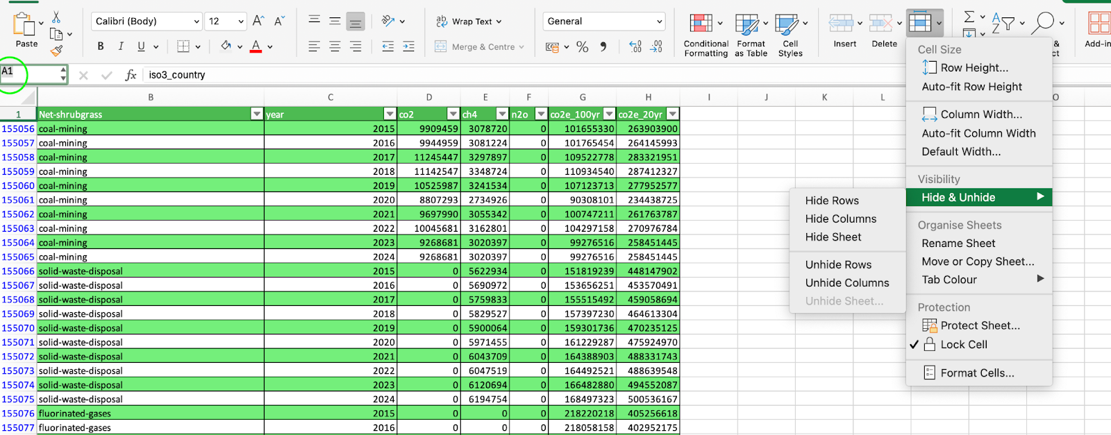Click the Insert cells button

point(845,31)
